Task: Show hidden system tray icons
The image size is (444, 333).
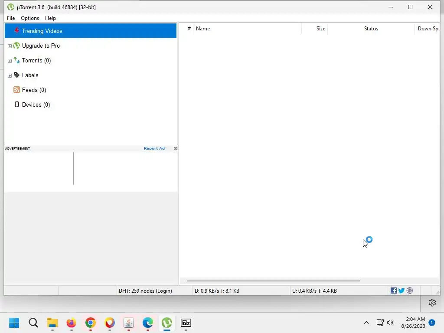Action: [366, 323]
